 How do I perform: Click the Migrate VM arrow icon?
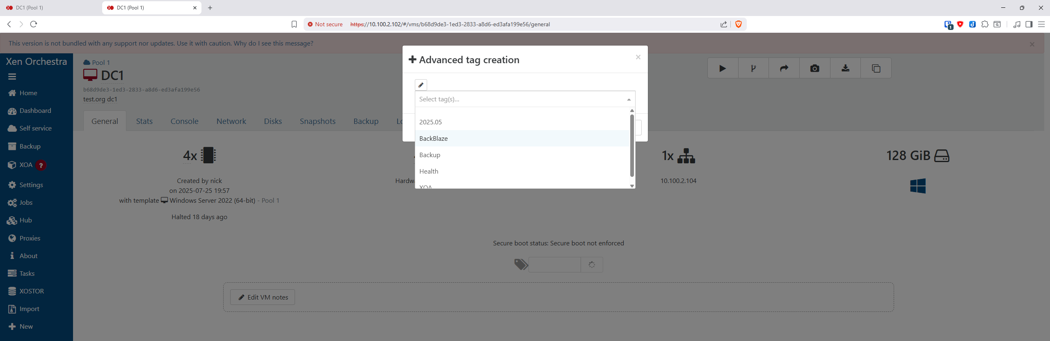(x=784, y=69)
